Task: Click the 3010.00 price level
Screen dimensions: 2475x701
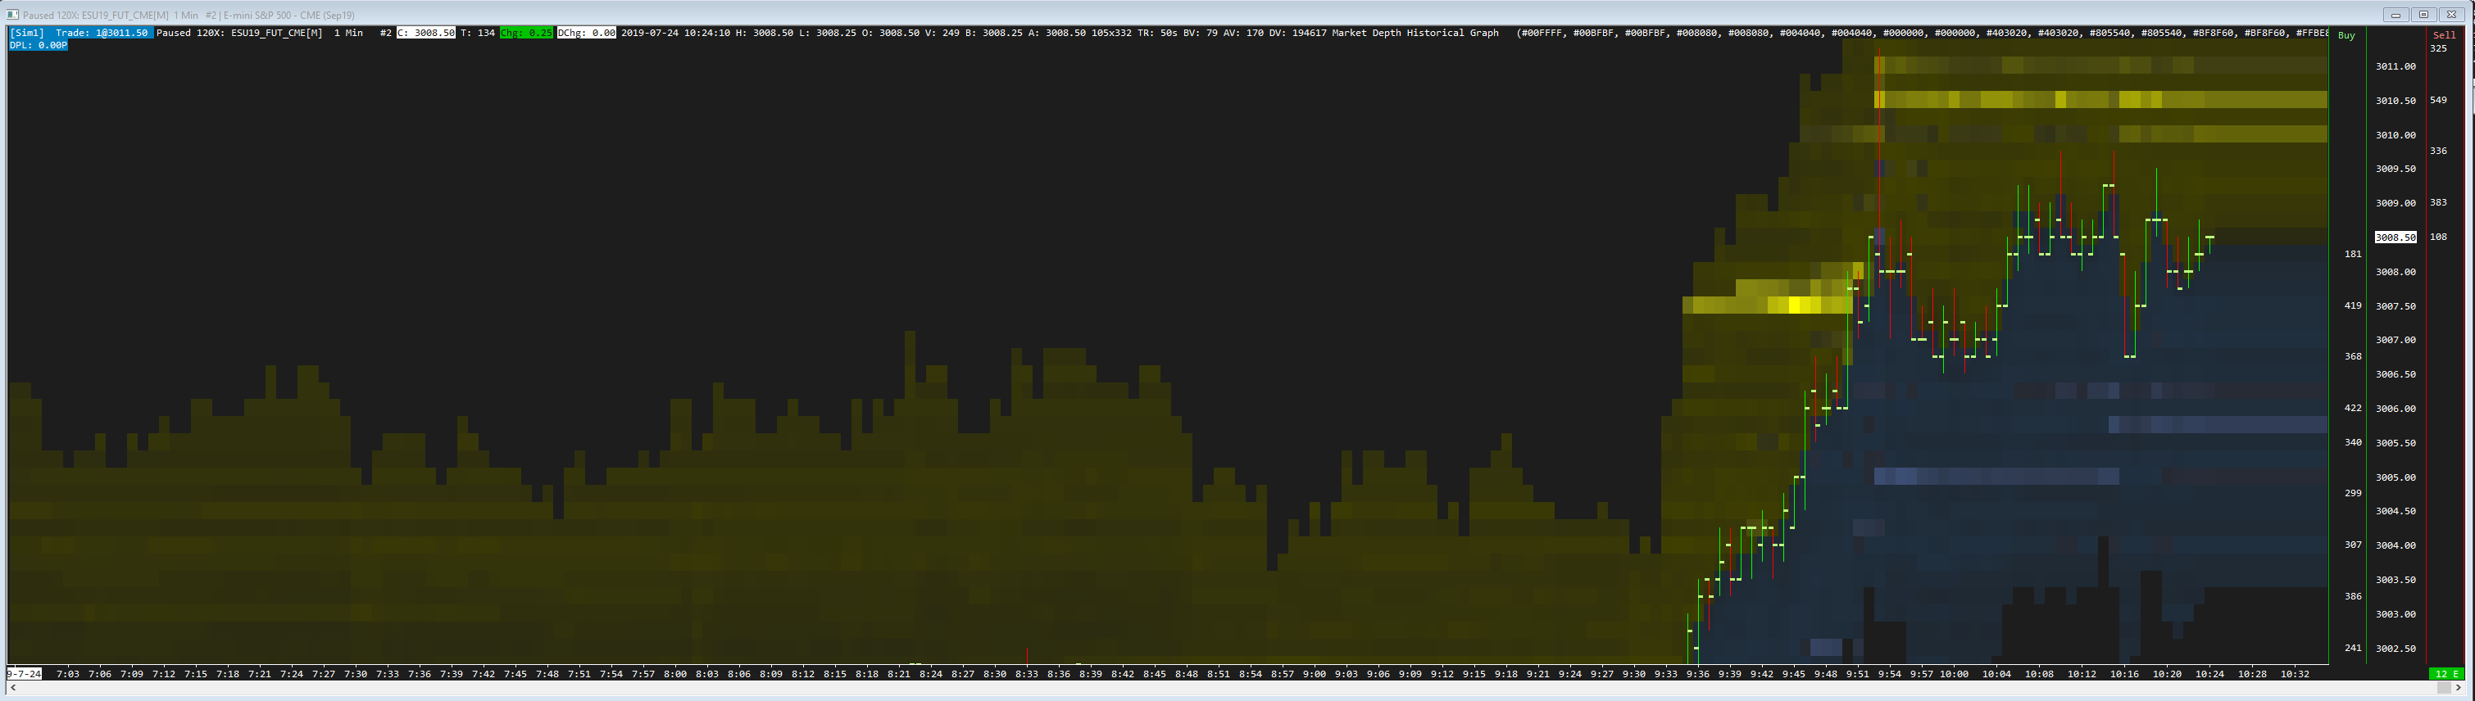Action: 2396,135
